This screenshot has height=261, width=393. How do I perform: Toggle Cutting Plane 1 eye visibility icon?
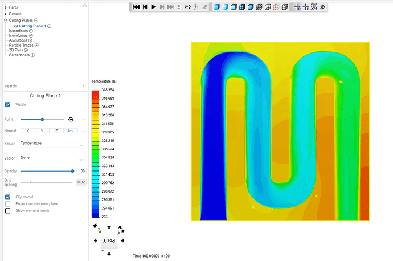(15, 26)
